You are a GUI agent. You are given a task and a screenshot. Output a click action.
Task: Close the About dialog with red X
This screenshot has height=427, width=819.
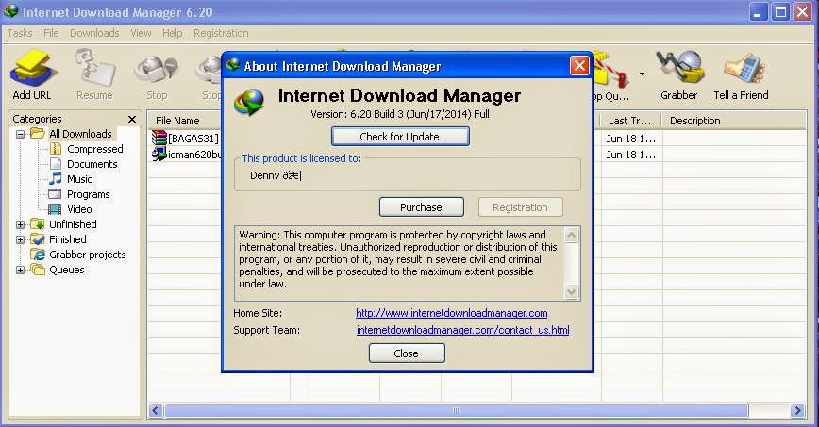(x=579, y=66)
